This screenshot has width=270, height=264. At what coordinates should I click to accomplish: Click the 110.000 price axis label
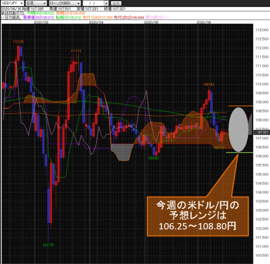click(x=262, y=84)
